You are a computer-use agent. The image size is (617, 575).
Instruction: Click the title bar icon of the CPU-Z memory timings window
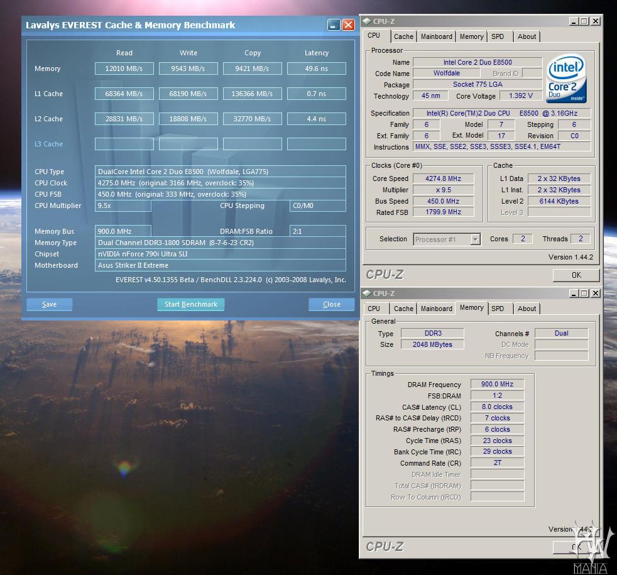pyautogui.click(x=367, y=293)
